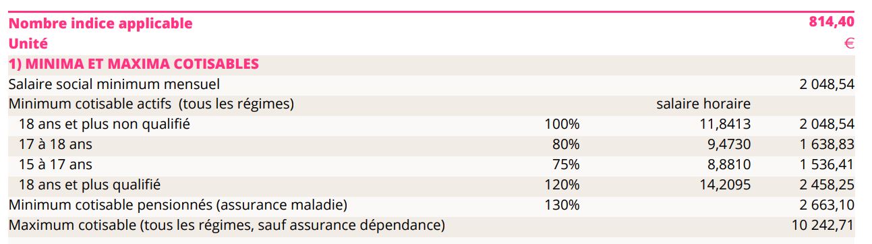872x244 pixels.
Task: Select the index value 814,40
Action: tap(832, 22)
